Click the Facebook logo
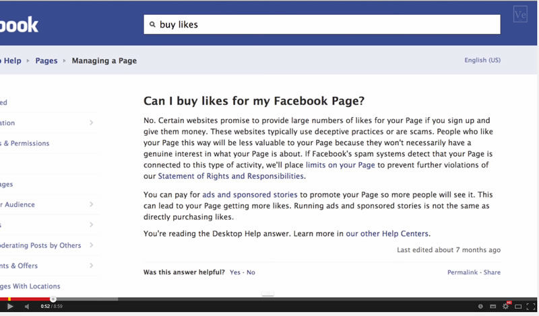Image resolution: width=539 pixels, height=316 pixels. [19, 25]
